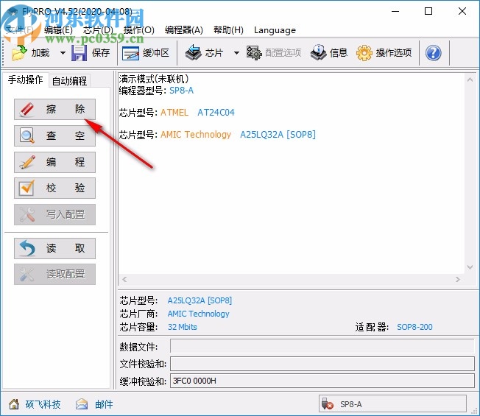Open the 信息 info icon

[x=319, y=53]
